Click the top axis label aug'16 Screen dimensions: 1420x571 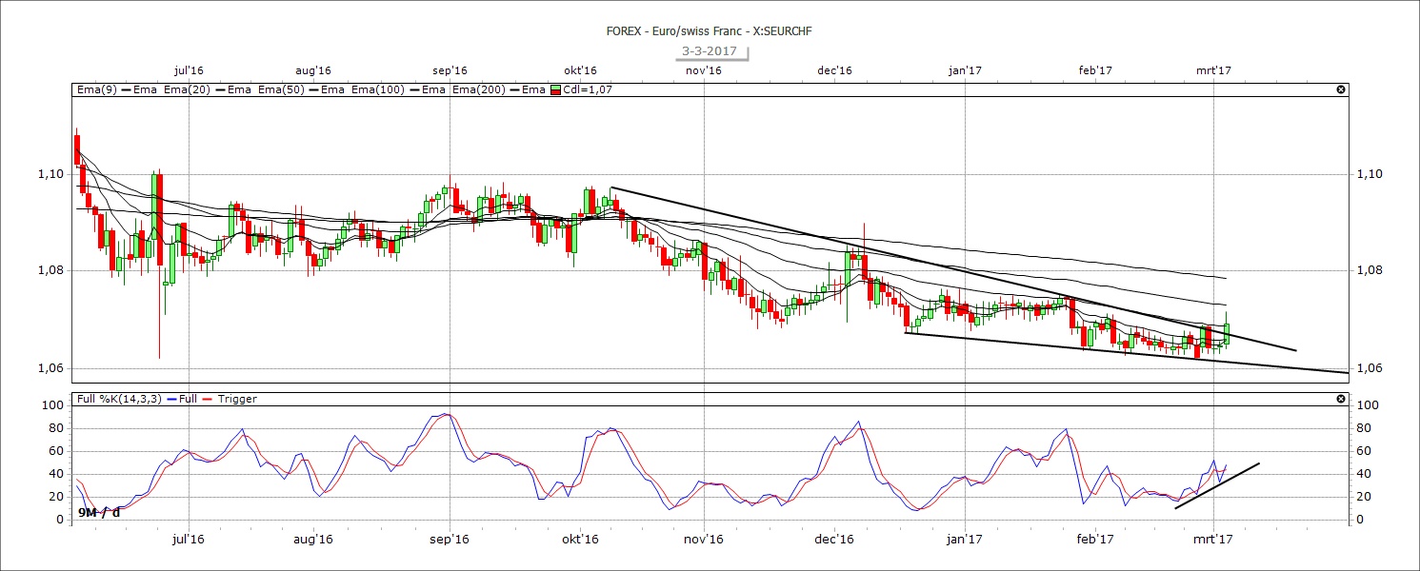[312, 70]
